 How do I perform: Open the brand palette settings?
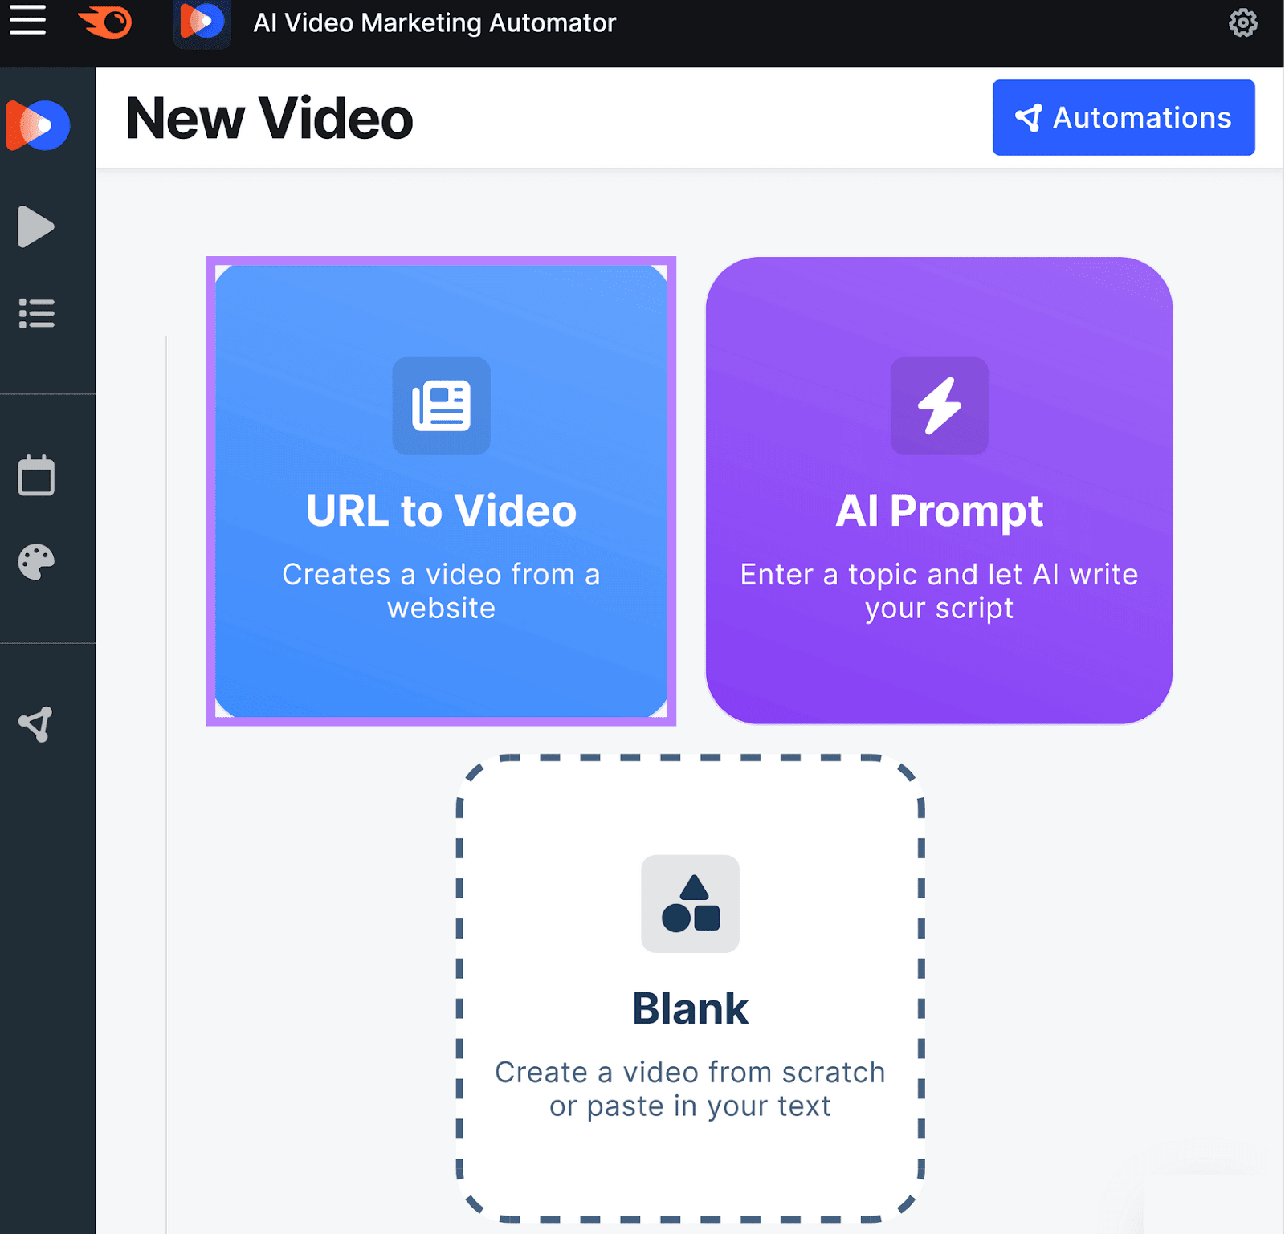tap(36, 560)
